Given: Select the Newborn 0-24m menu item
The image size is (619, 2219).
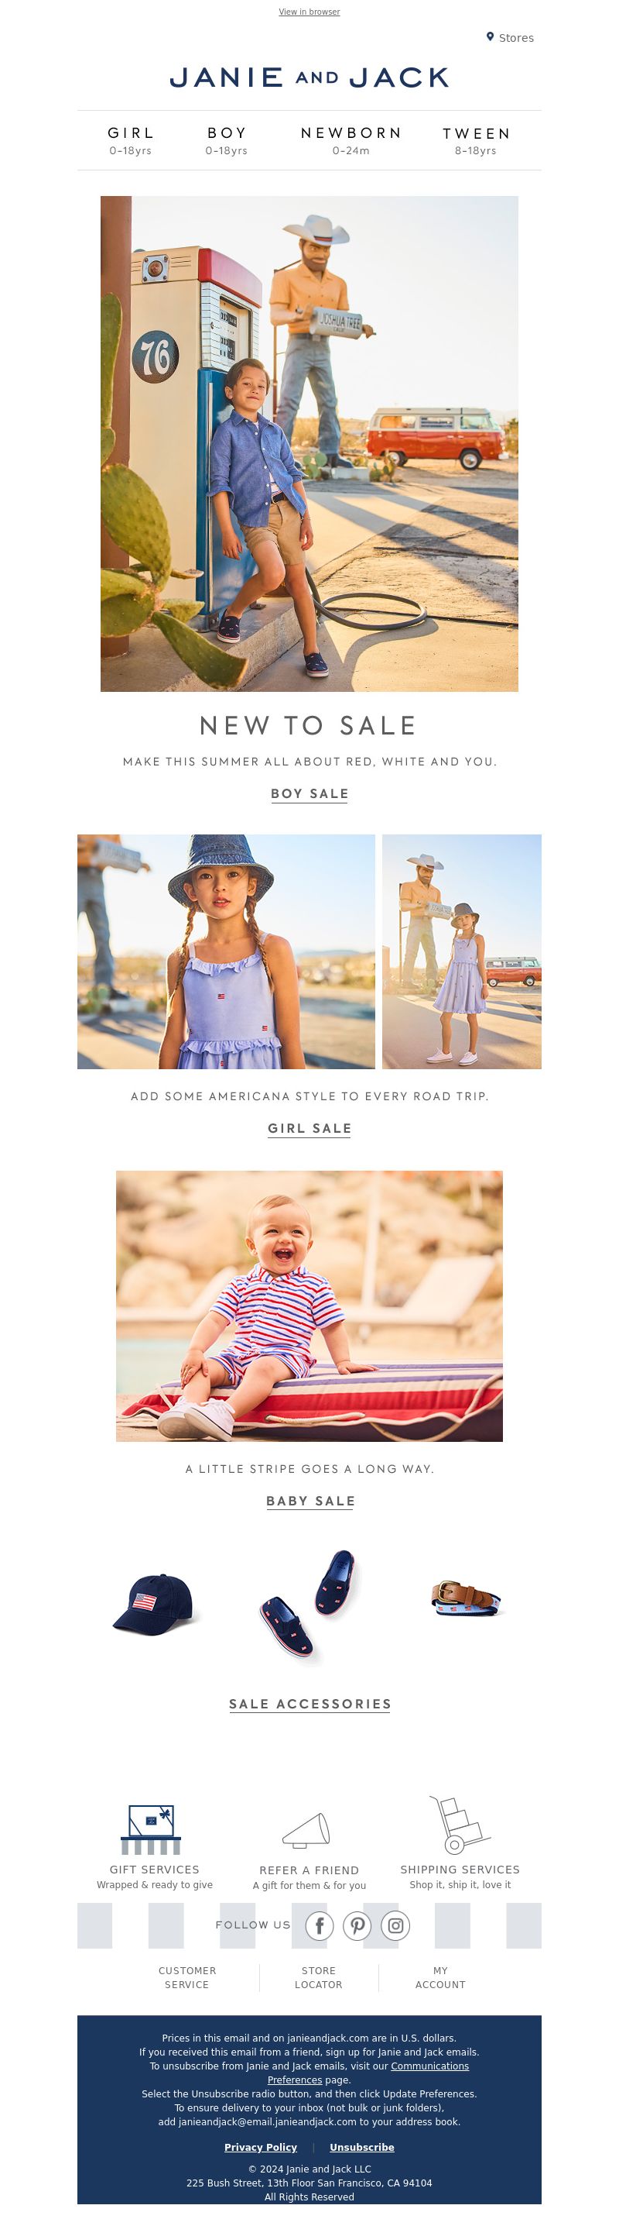Looking at the screenshot, I should (351, 140).
